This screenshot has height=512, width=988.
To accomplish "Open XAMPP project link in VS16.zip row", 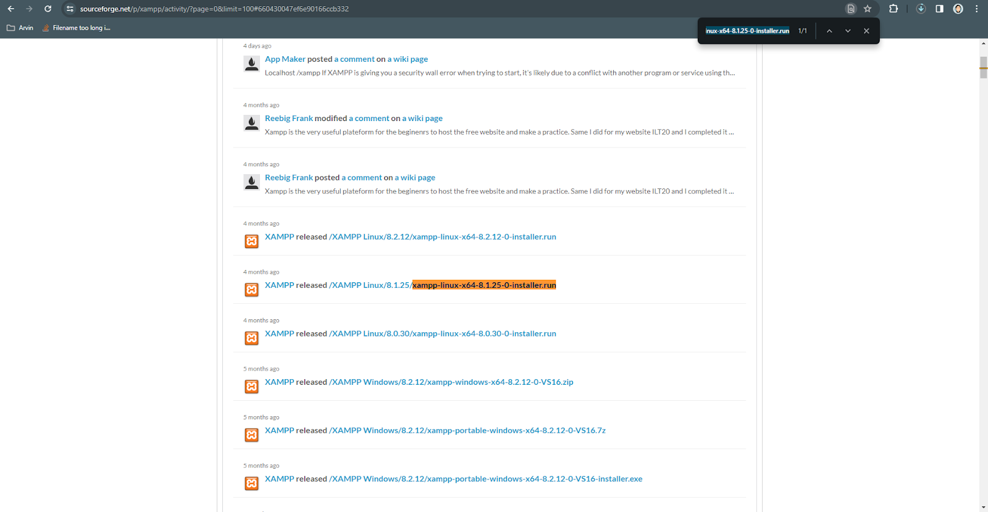I will click(x=280, y=382).
